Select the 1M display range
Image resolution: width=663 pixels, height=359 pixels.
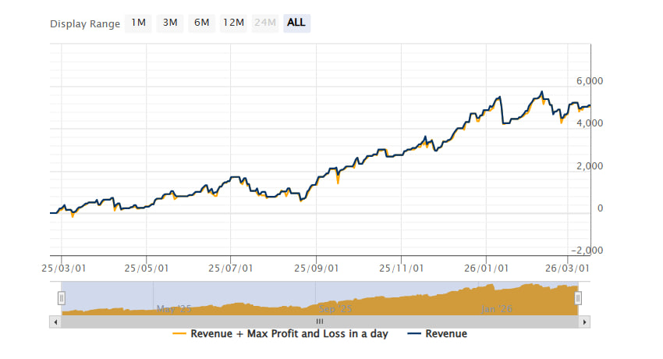coord(138,23)
